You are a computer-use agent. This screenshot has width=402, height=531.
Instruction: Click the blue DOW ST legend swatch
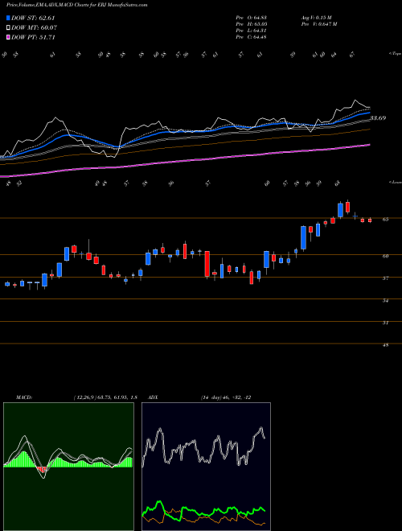tap(9, 19)
